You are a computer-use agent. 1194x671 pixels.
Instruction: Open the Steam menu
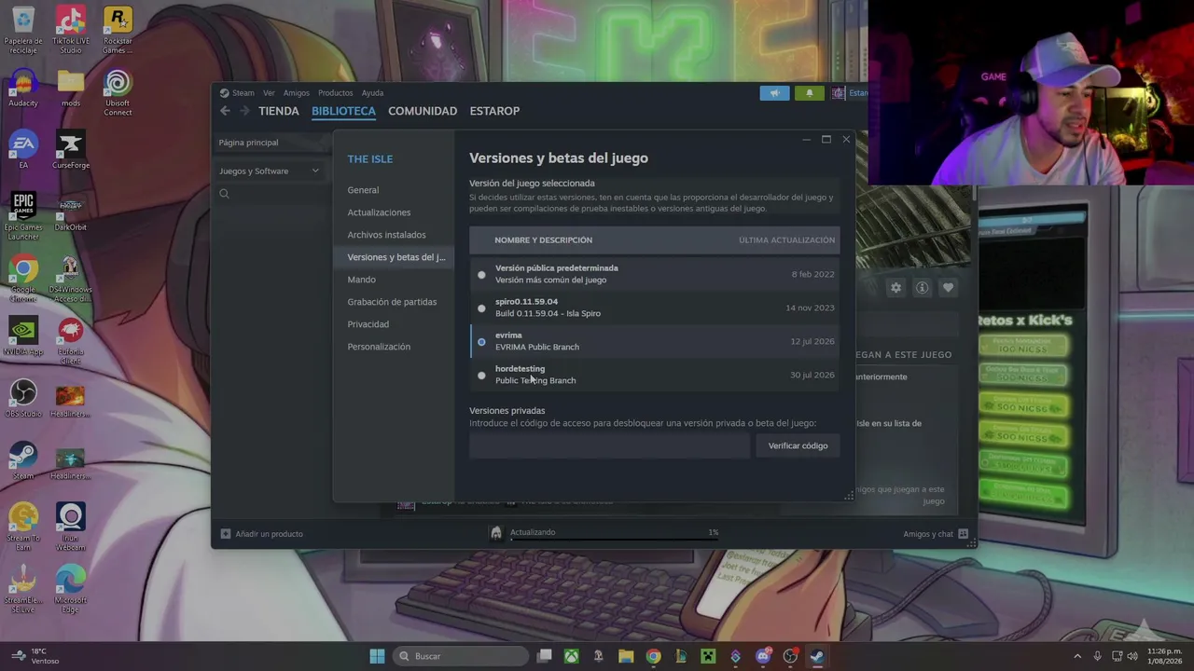[x=243, y=93]
